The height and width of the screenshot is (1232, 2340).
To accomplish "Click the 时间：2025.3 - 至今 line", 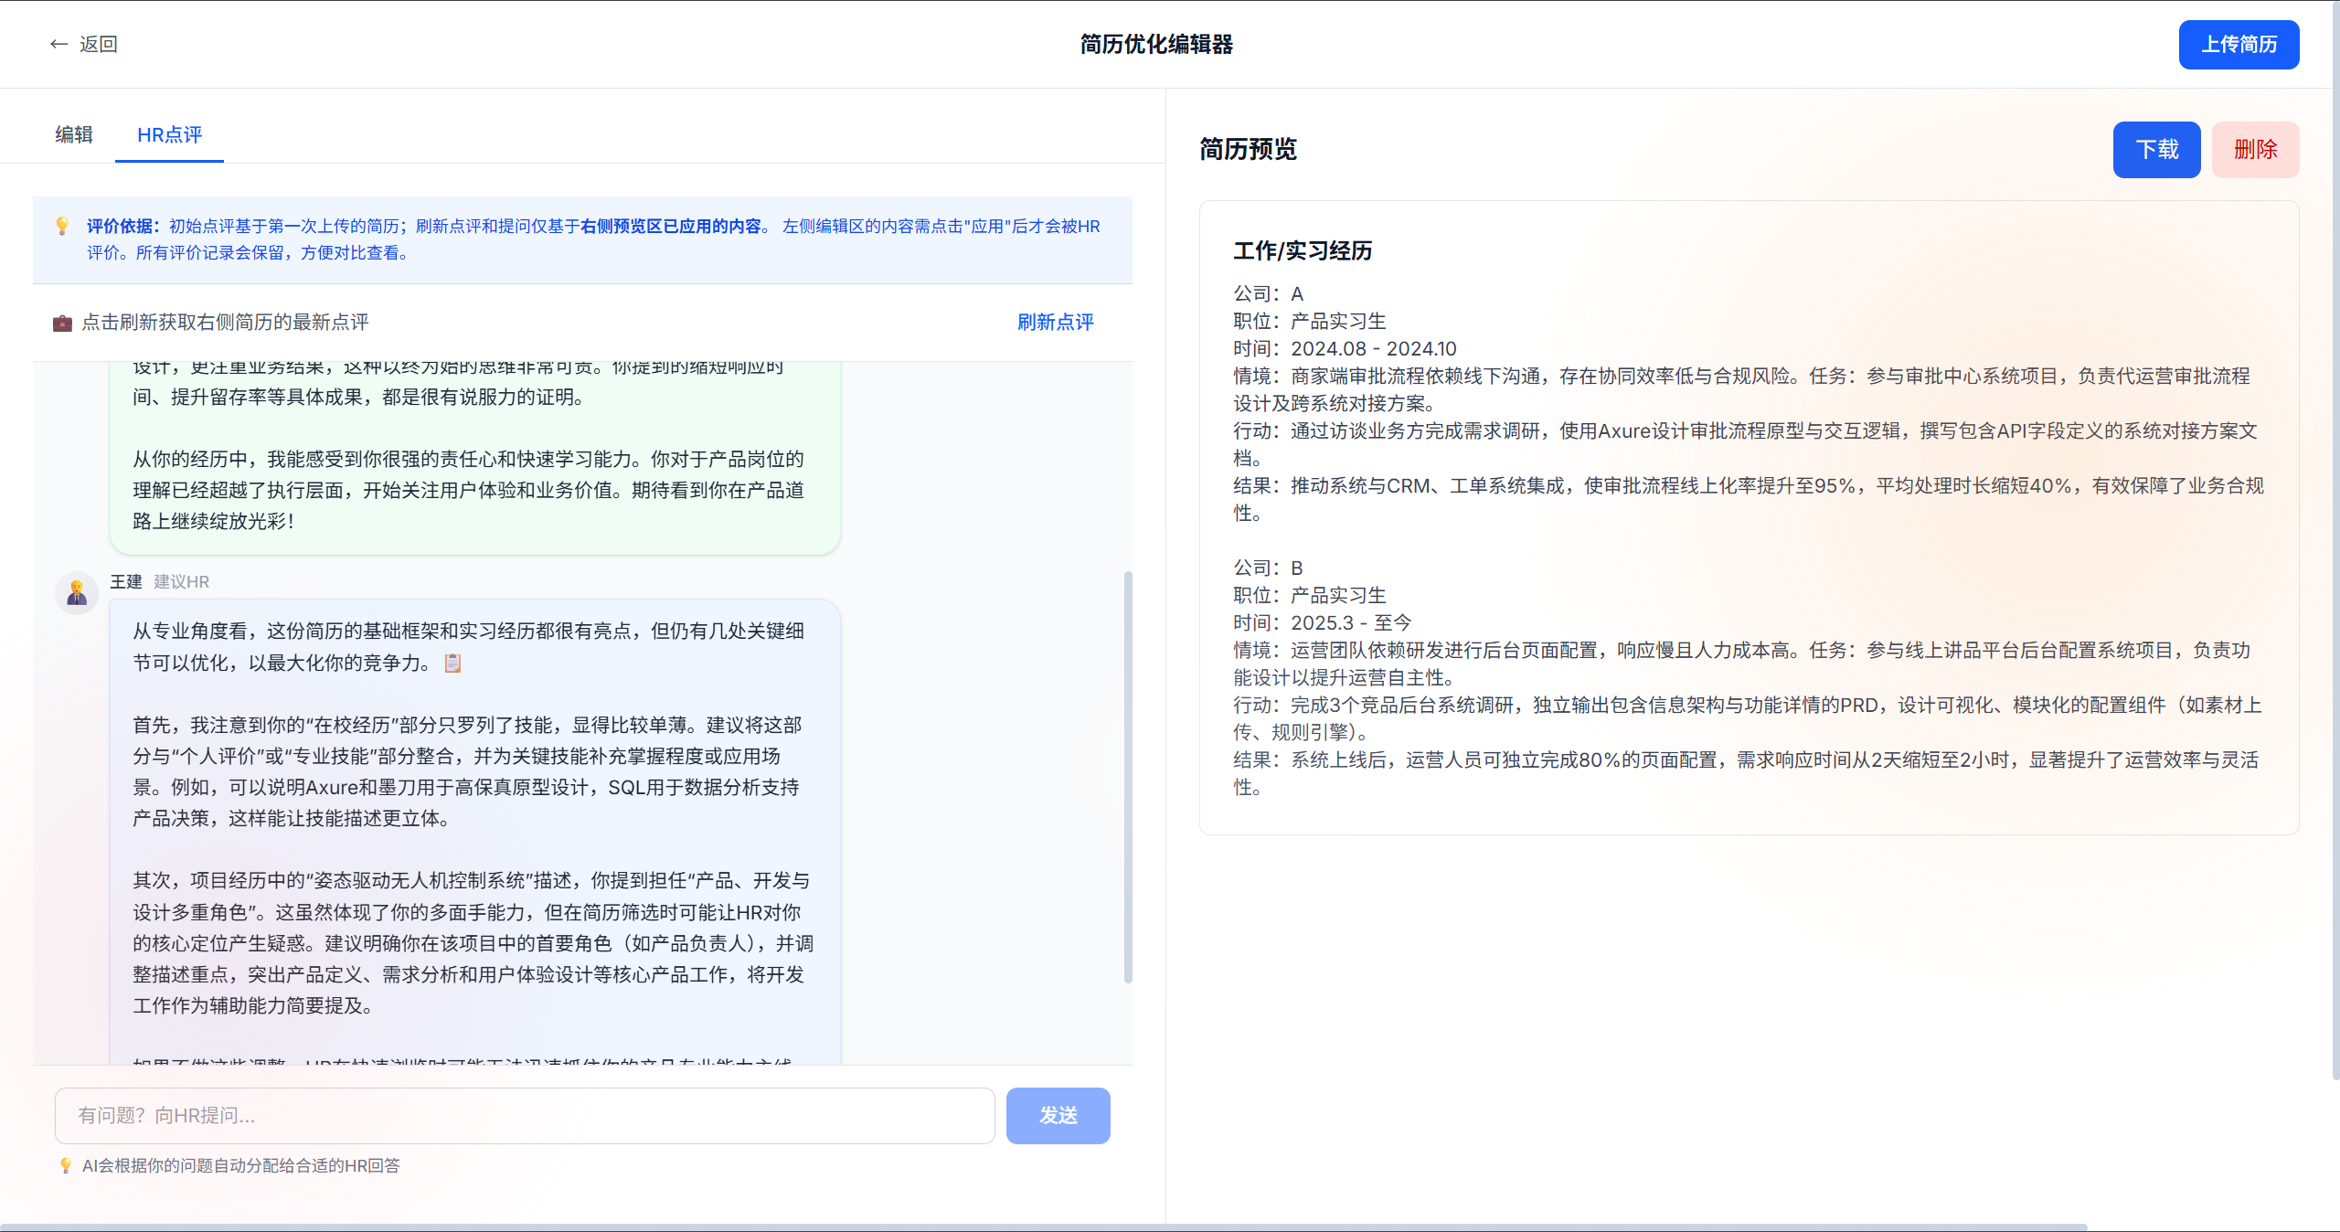I will coord(1323,622).
